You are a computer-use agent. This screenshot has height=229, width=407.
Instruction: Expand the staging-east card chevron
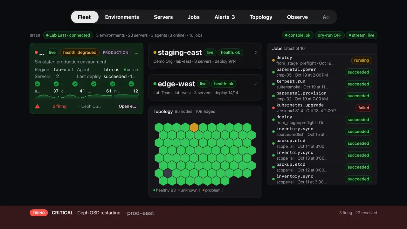pos(255,52)
